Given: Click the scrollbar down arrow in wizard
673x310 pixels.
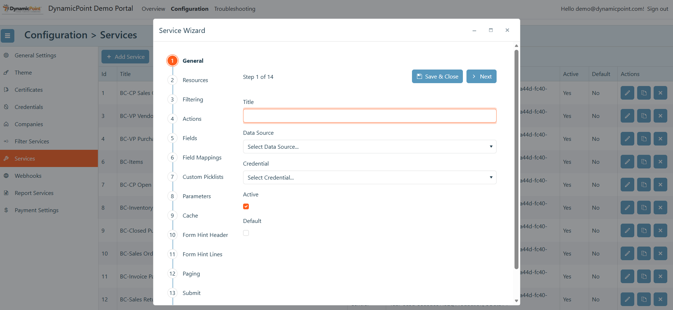Looking at the screenshot, I should 516,301.
